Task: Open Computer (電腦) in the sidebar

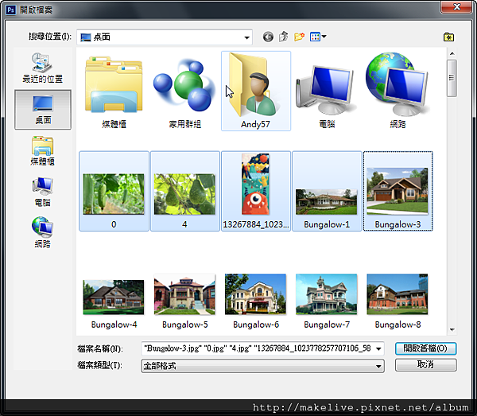Action: (43, 192)
